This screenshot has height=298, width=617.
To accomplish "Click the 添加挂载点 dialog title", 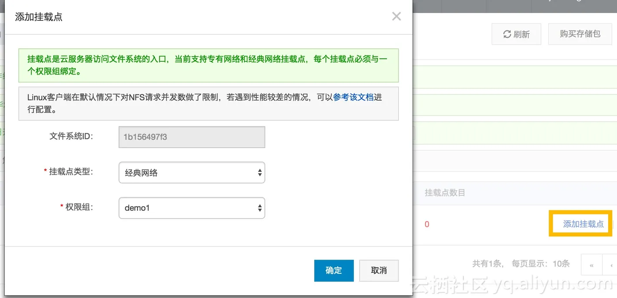I will (39, 17).
